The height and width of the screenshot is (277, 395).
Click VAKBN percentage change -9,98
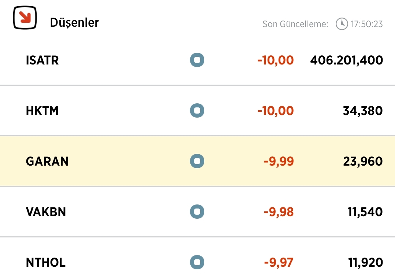pos(279,212)
